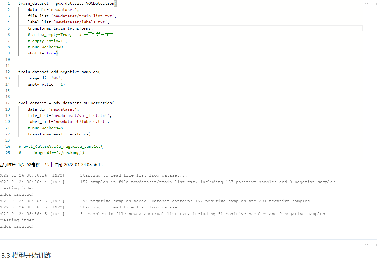Collapse the first code cell with the chevron
377x258 pixels.
(x=367, y=3)
